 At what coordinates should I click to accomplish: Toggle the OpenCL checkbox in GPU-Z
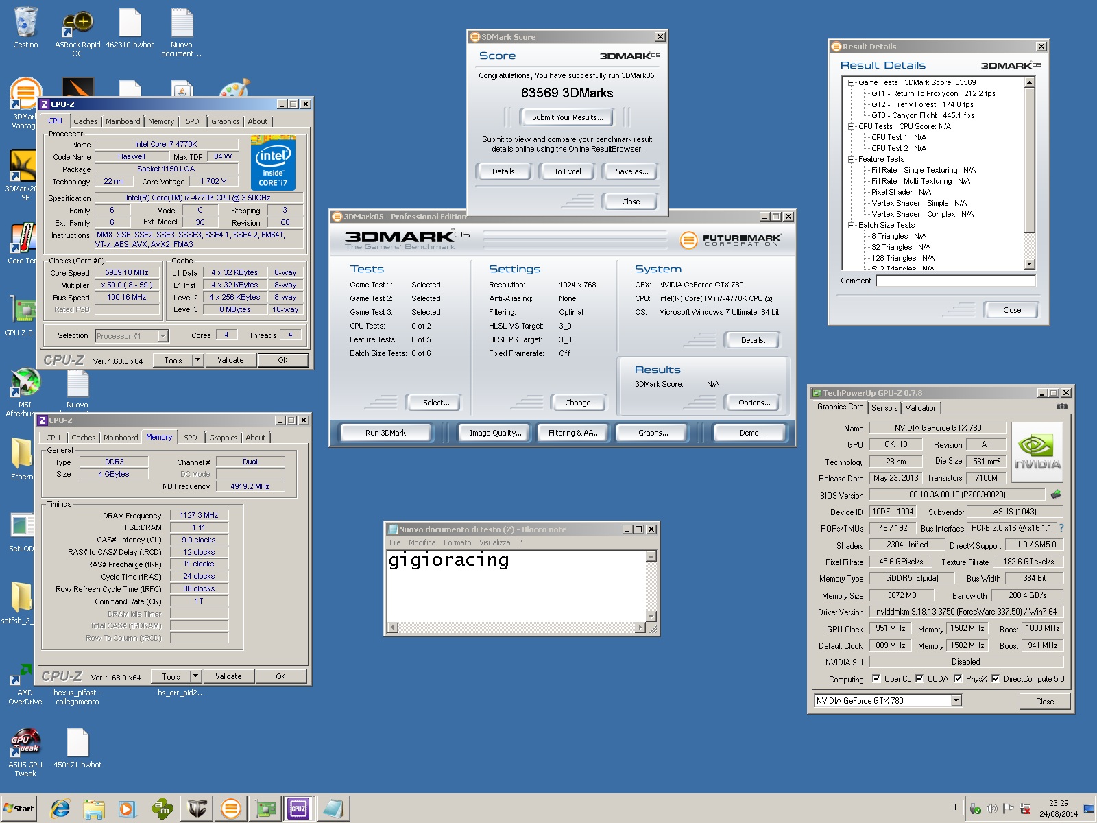(x=876, y=679)
